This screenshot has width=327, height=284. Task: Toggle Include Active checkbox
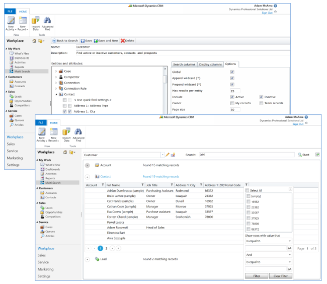point(232,97)
